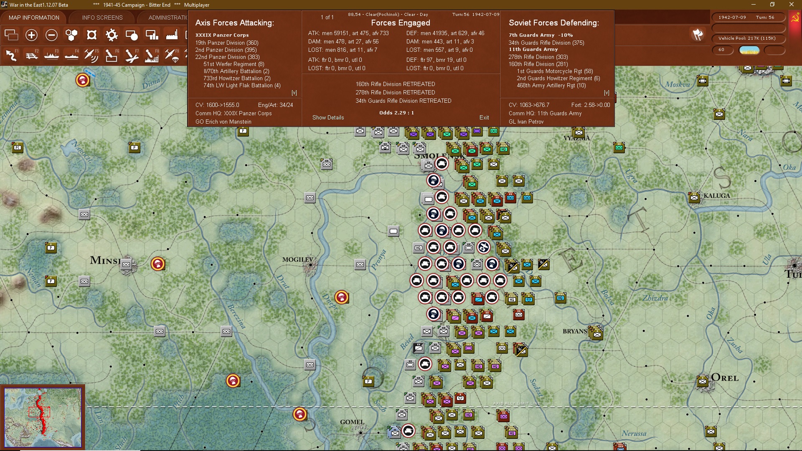Click GO Erich von Manstein text
Viewport: 802px width, 451px height.
(x=223, y=122)
